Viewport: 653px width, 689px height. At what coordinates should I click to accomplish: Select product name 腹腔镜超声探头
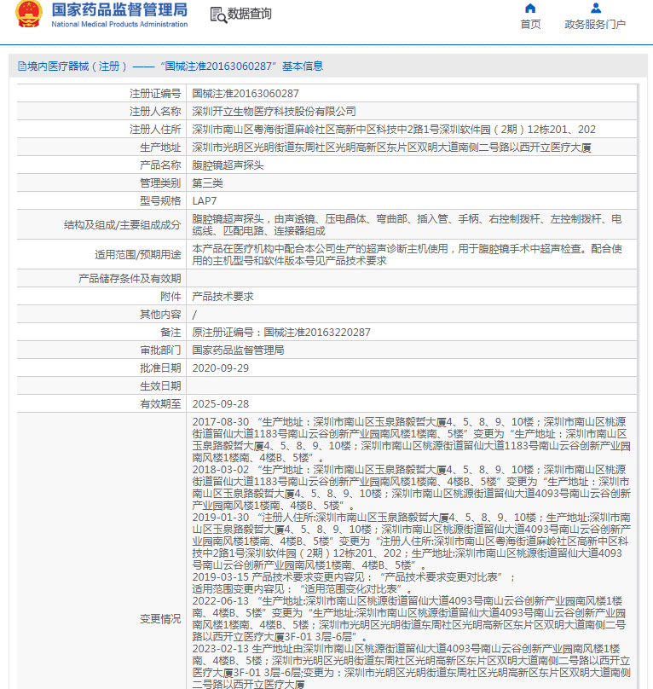pos(228,165)
